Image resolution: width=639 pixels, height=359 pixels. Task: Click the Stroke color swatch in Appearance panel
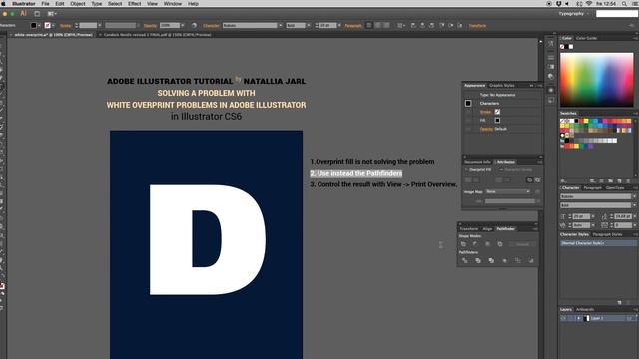tap(497, 112)
